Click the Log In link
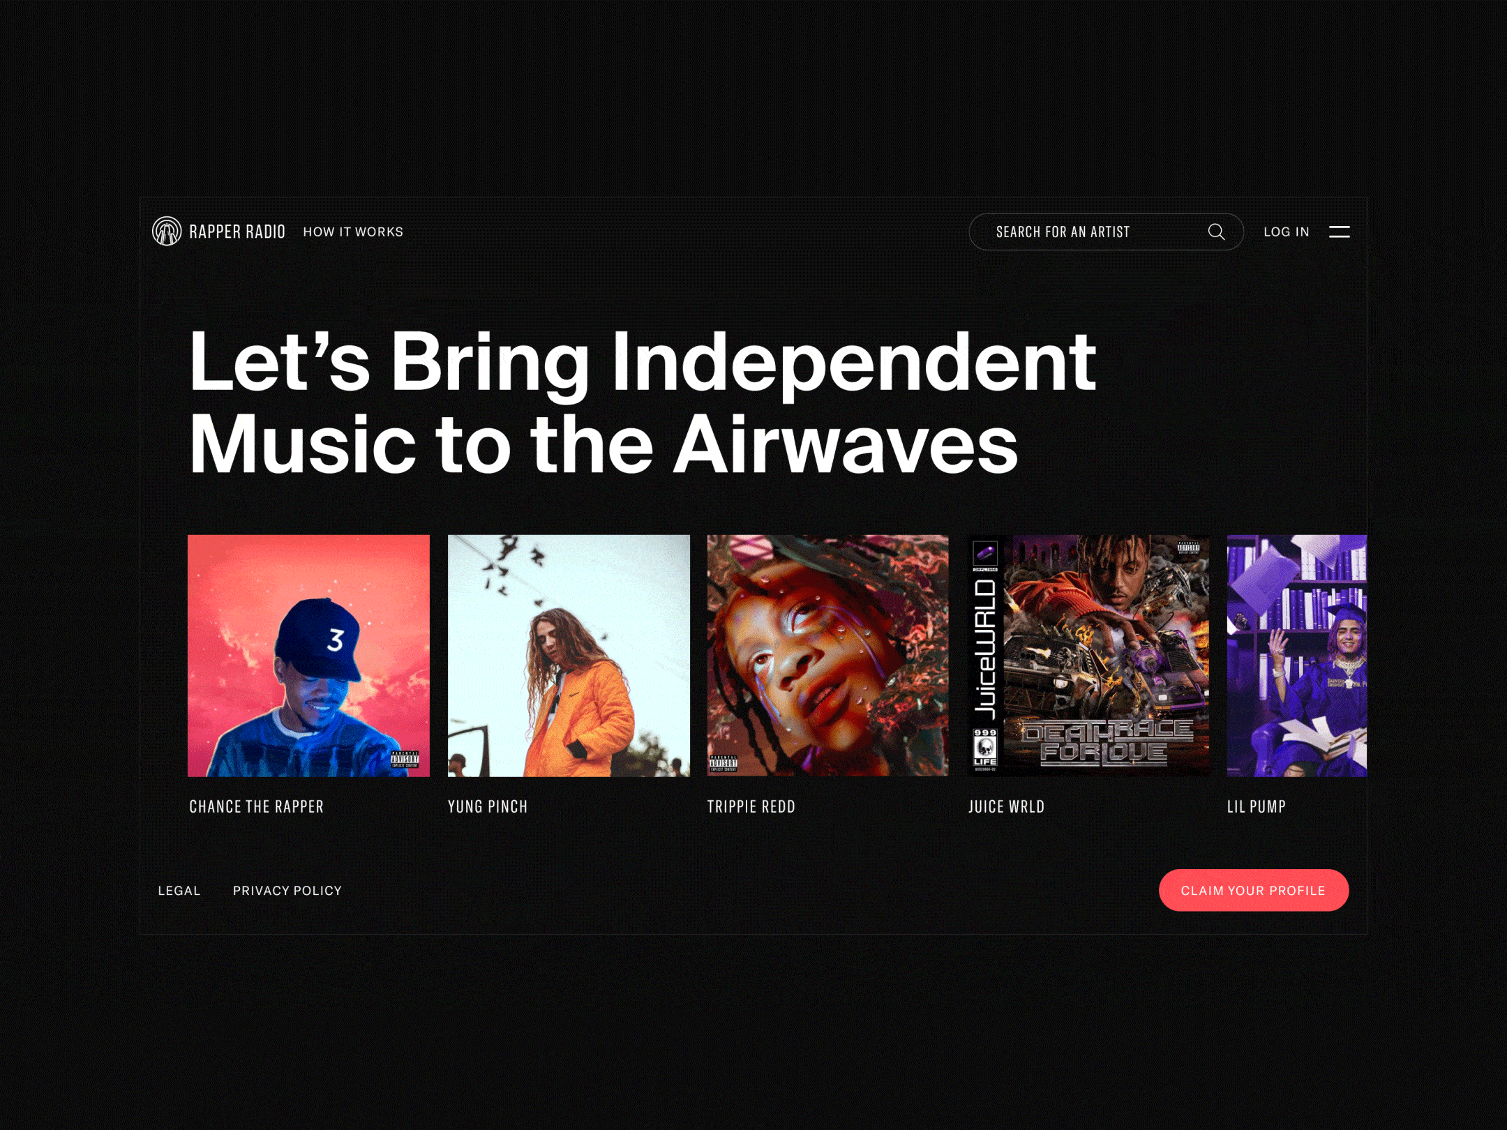Screen dimensions: 1507x1130 pos(1287,232)
